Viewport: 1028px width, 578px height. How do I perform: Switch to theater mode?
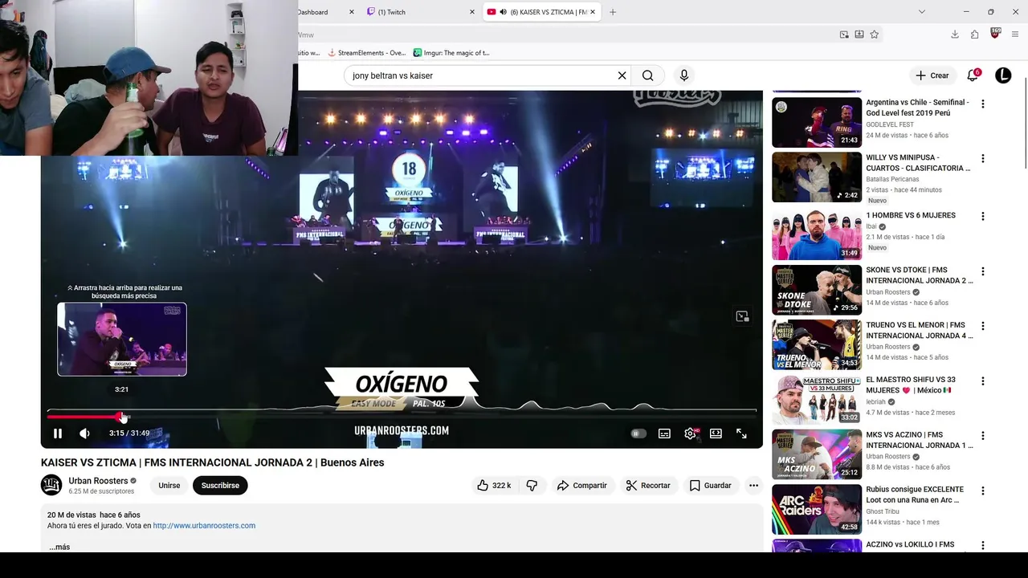pos(716,433)
